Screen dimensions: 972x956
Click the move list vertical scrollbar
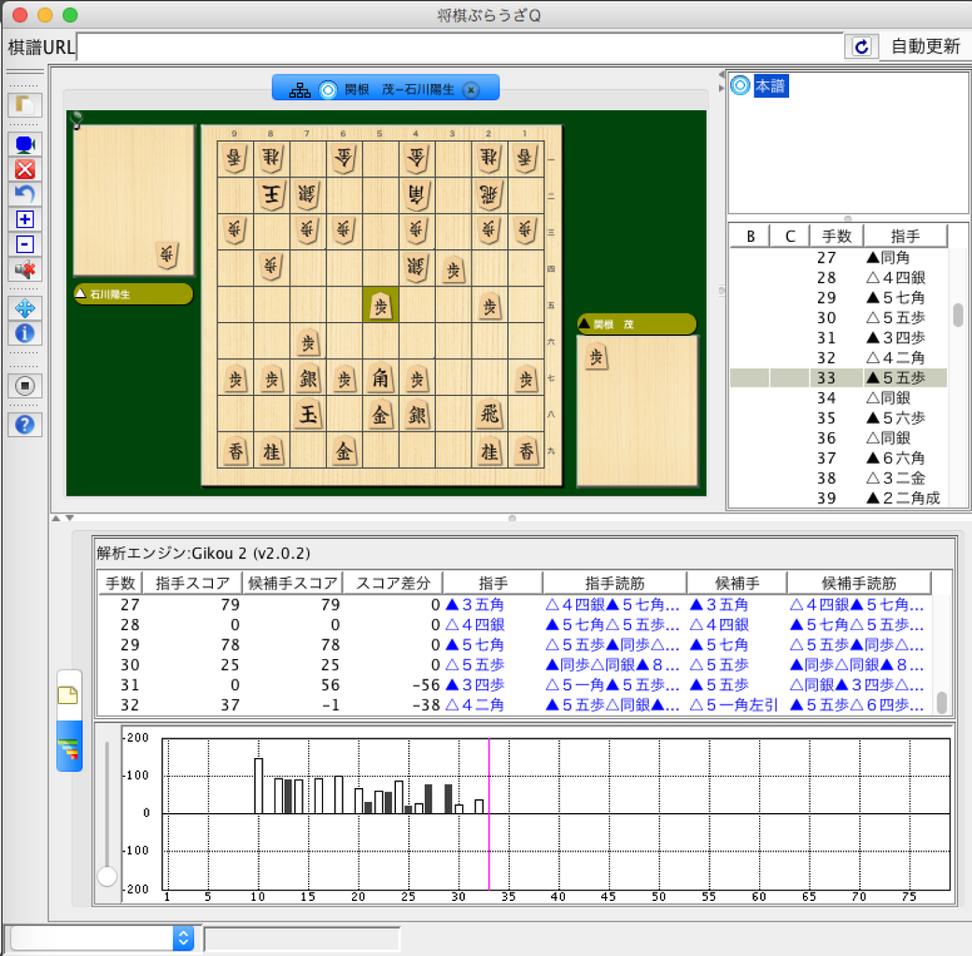(958, 315)
